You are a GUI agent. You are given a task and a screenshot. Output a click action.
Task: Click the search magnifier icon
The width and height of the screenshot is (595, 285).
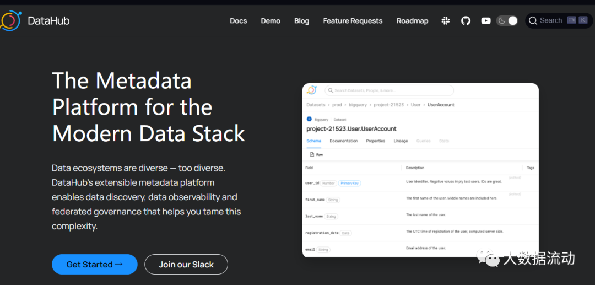[x=533, y=21]
